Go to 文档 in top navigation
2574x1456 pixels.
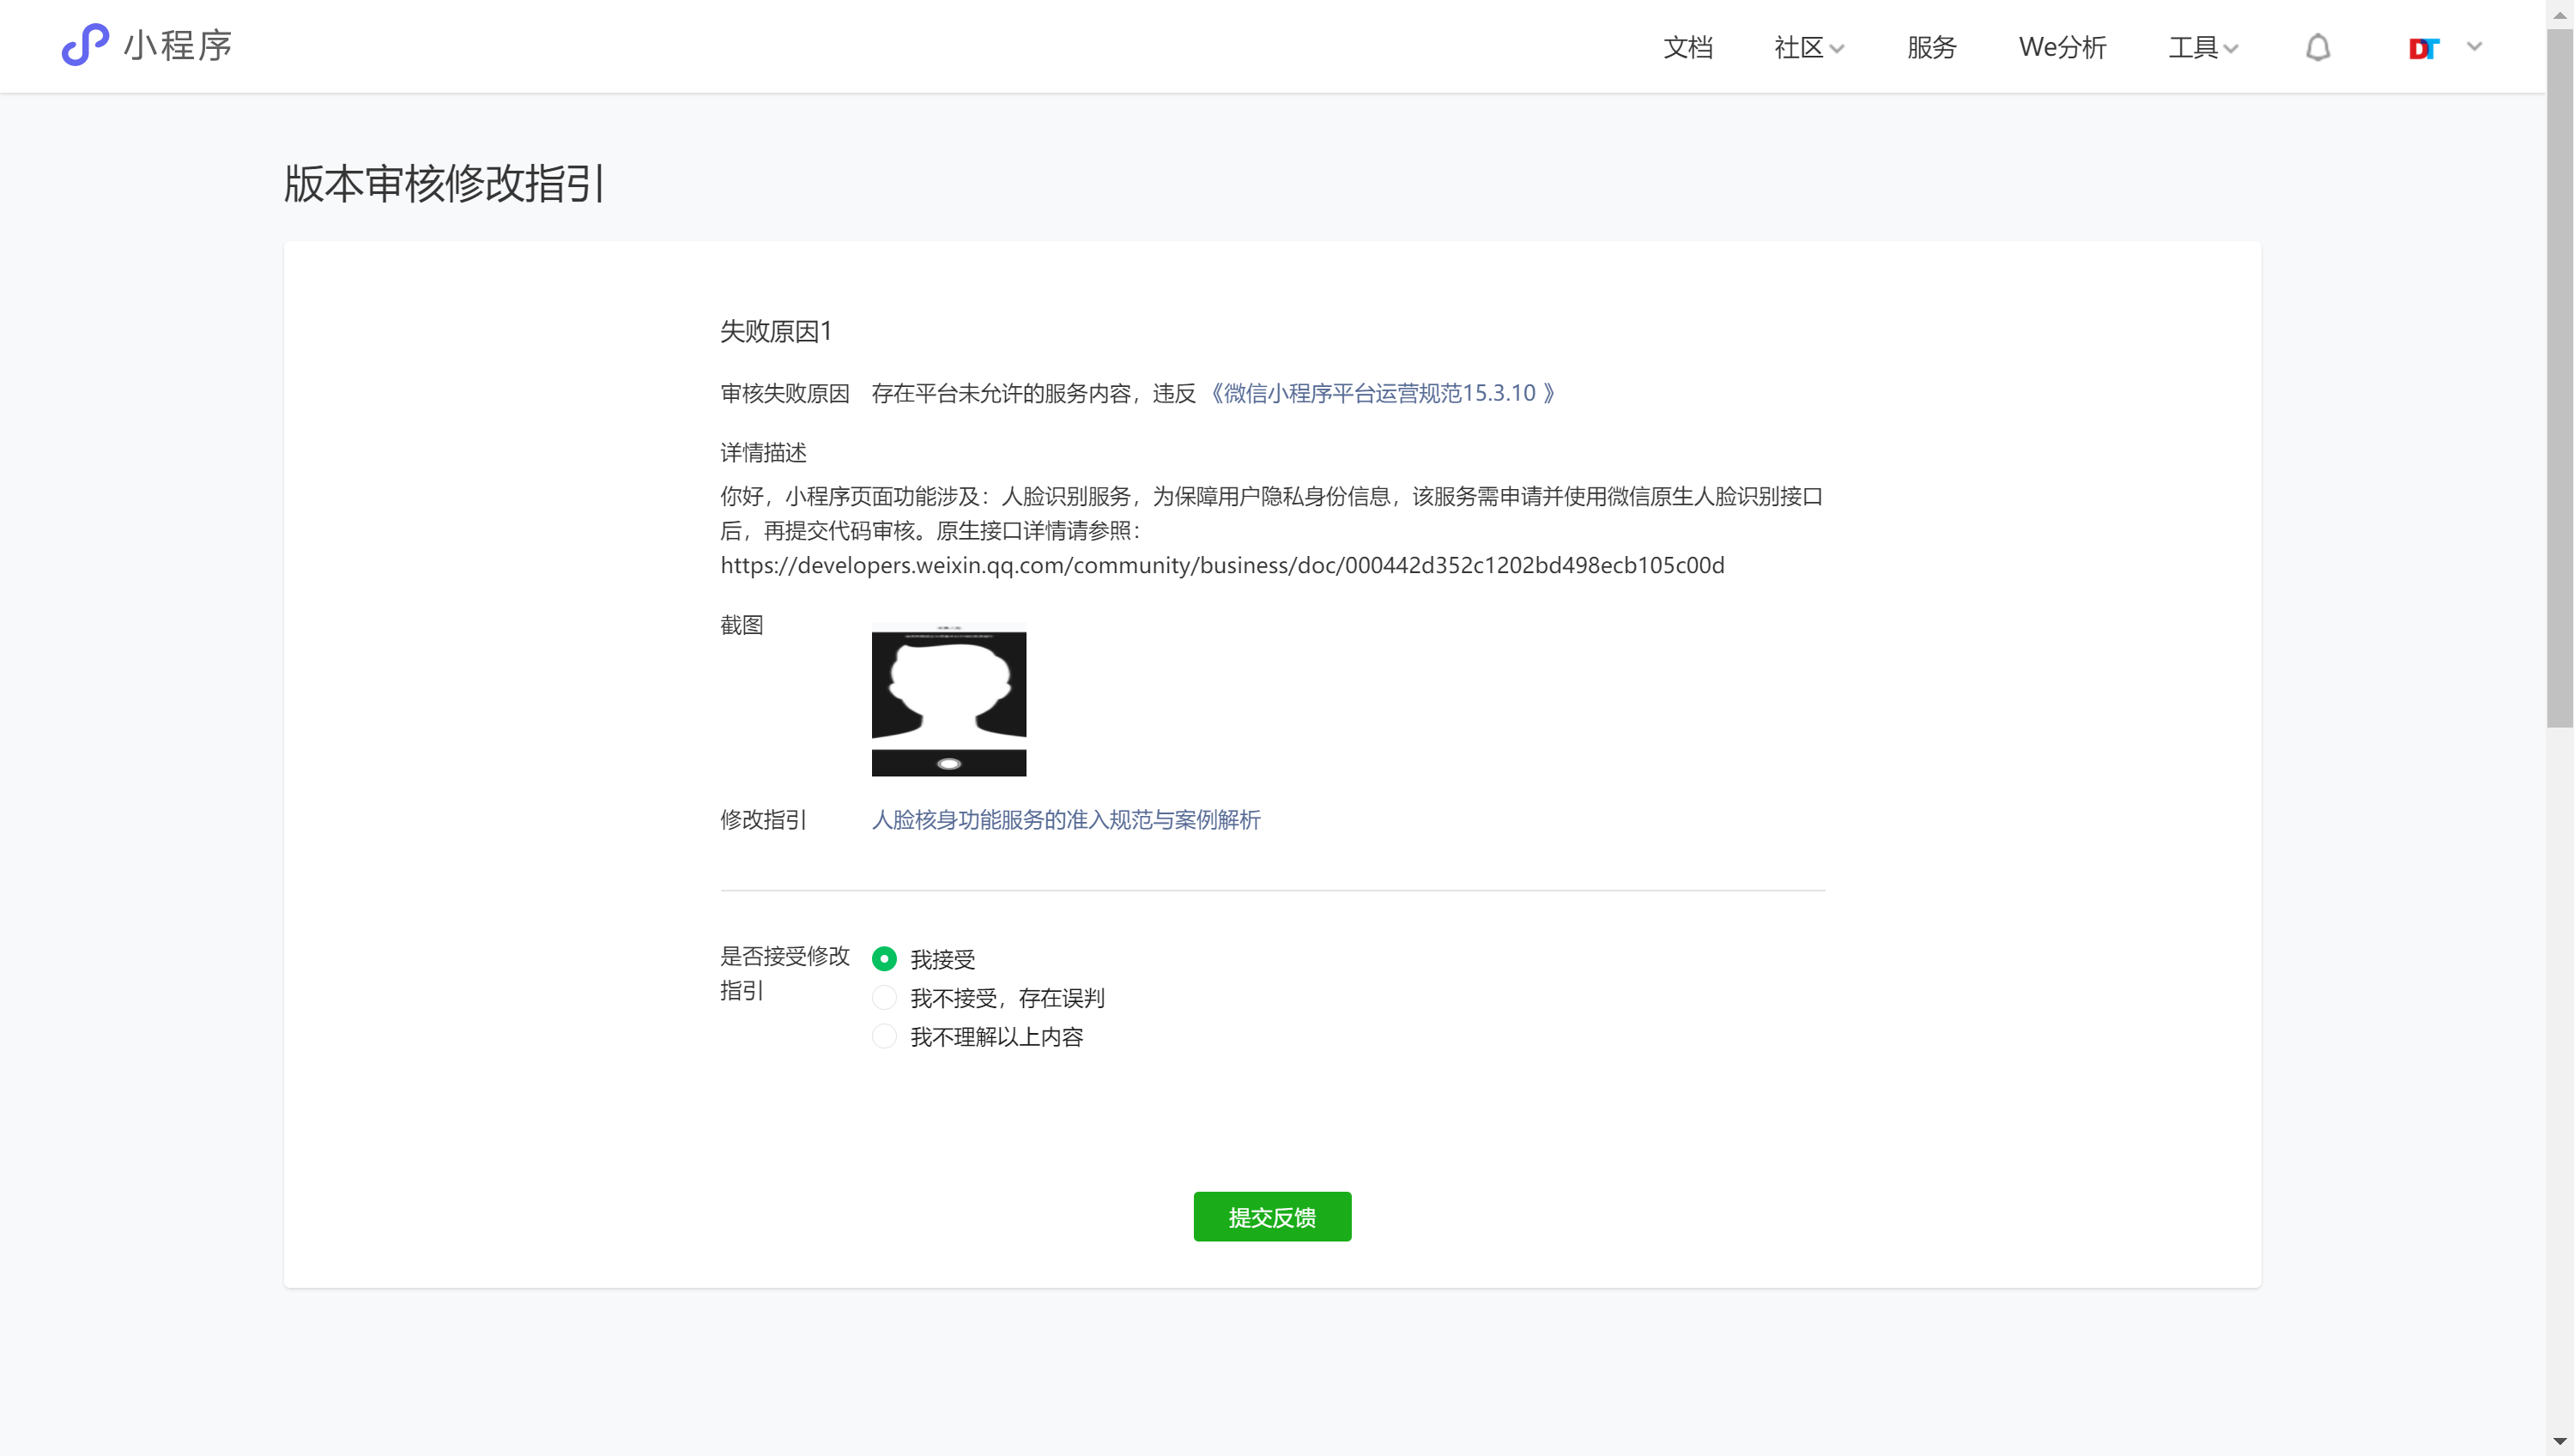pos(1687,47)
